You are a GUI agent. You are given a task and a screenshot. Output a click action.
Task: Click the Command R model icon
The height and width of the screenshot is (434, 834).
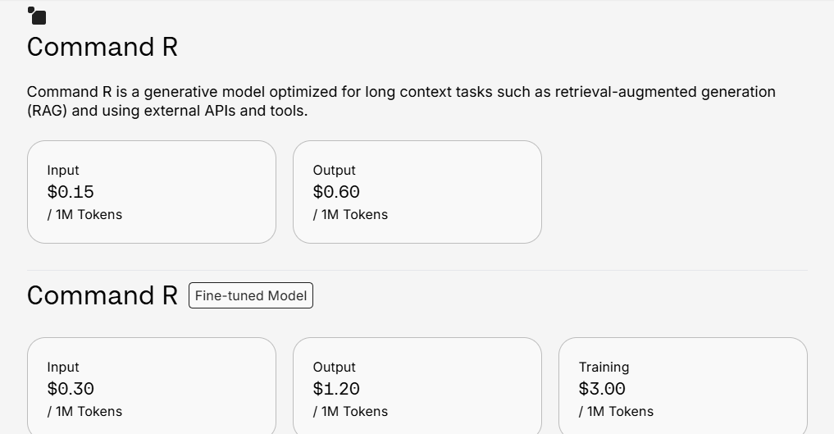point(37,16)
